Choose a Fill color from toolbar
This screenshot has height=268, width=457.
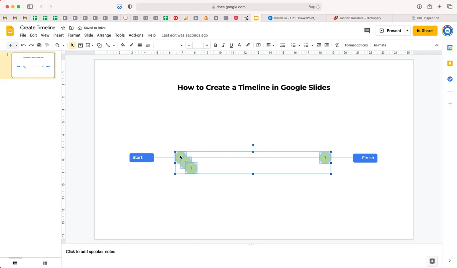click(x=123, y=45)
